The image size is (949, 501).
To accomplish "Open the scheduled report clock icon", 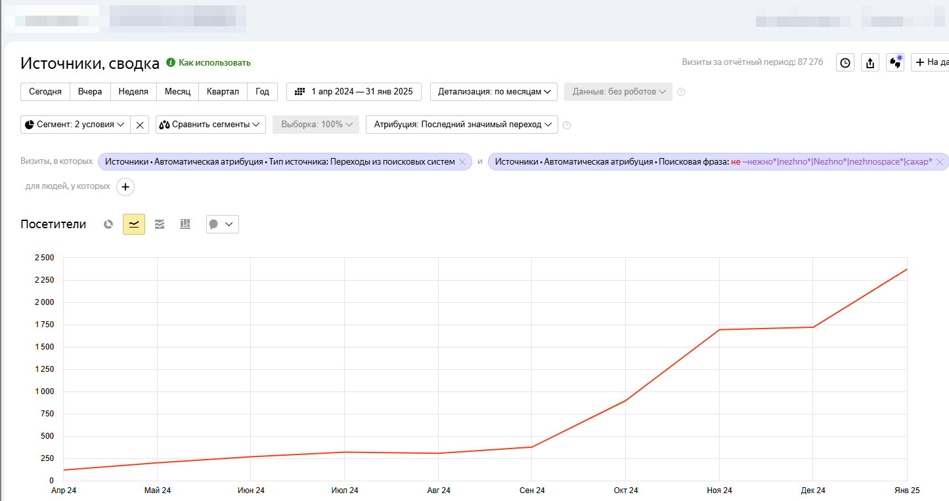I will pyautogui.click(x=845, y=63).
